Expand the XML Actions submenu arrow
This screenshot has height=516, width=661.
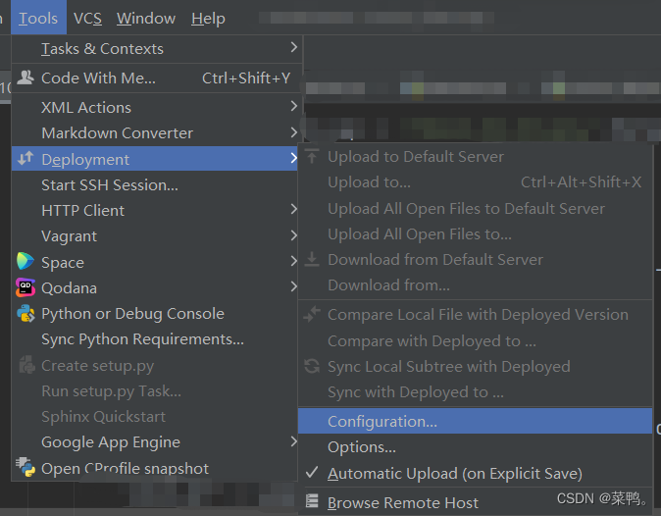[294, 106]
